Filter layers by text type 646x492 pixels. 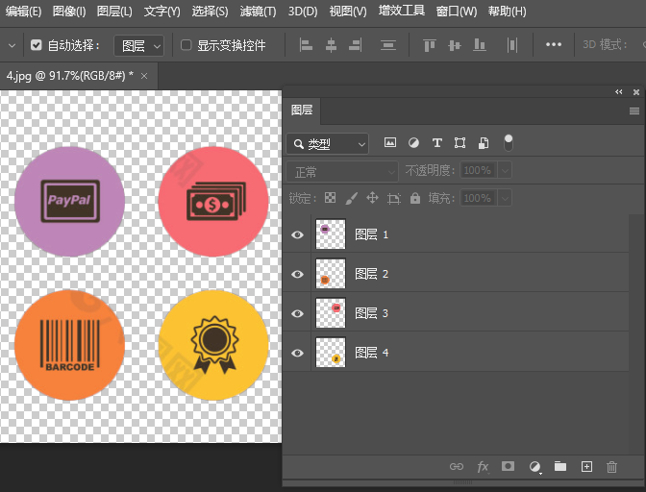point(436,143)
